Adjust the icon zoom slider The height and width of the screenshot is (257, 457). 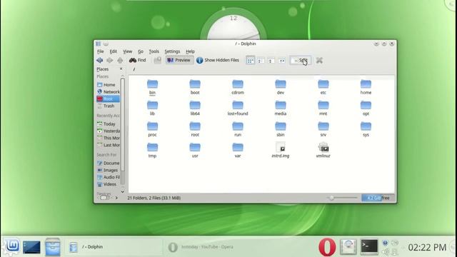point(342,198)
